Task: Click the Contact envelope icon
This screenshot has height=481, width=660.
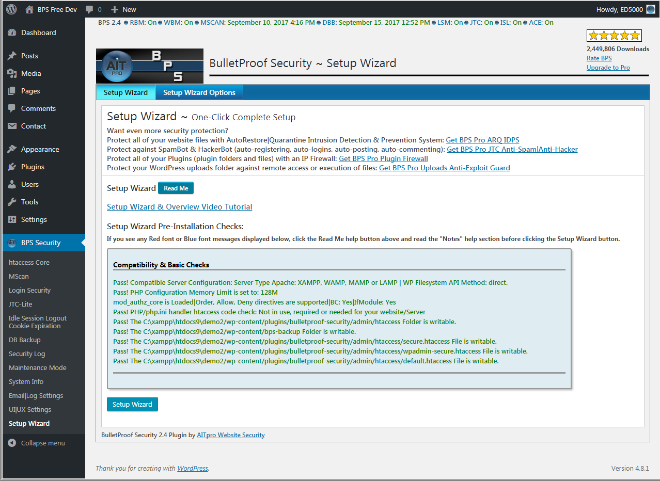Action: (12, 126)
